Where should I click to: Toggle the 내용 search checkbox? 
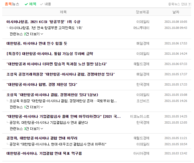click(46, 4)
